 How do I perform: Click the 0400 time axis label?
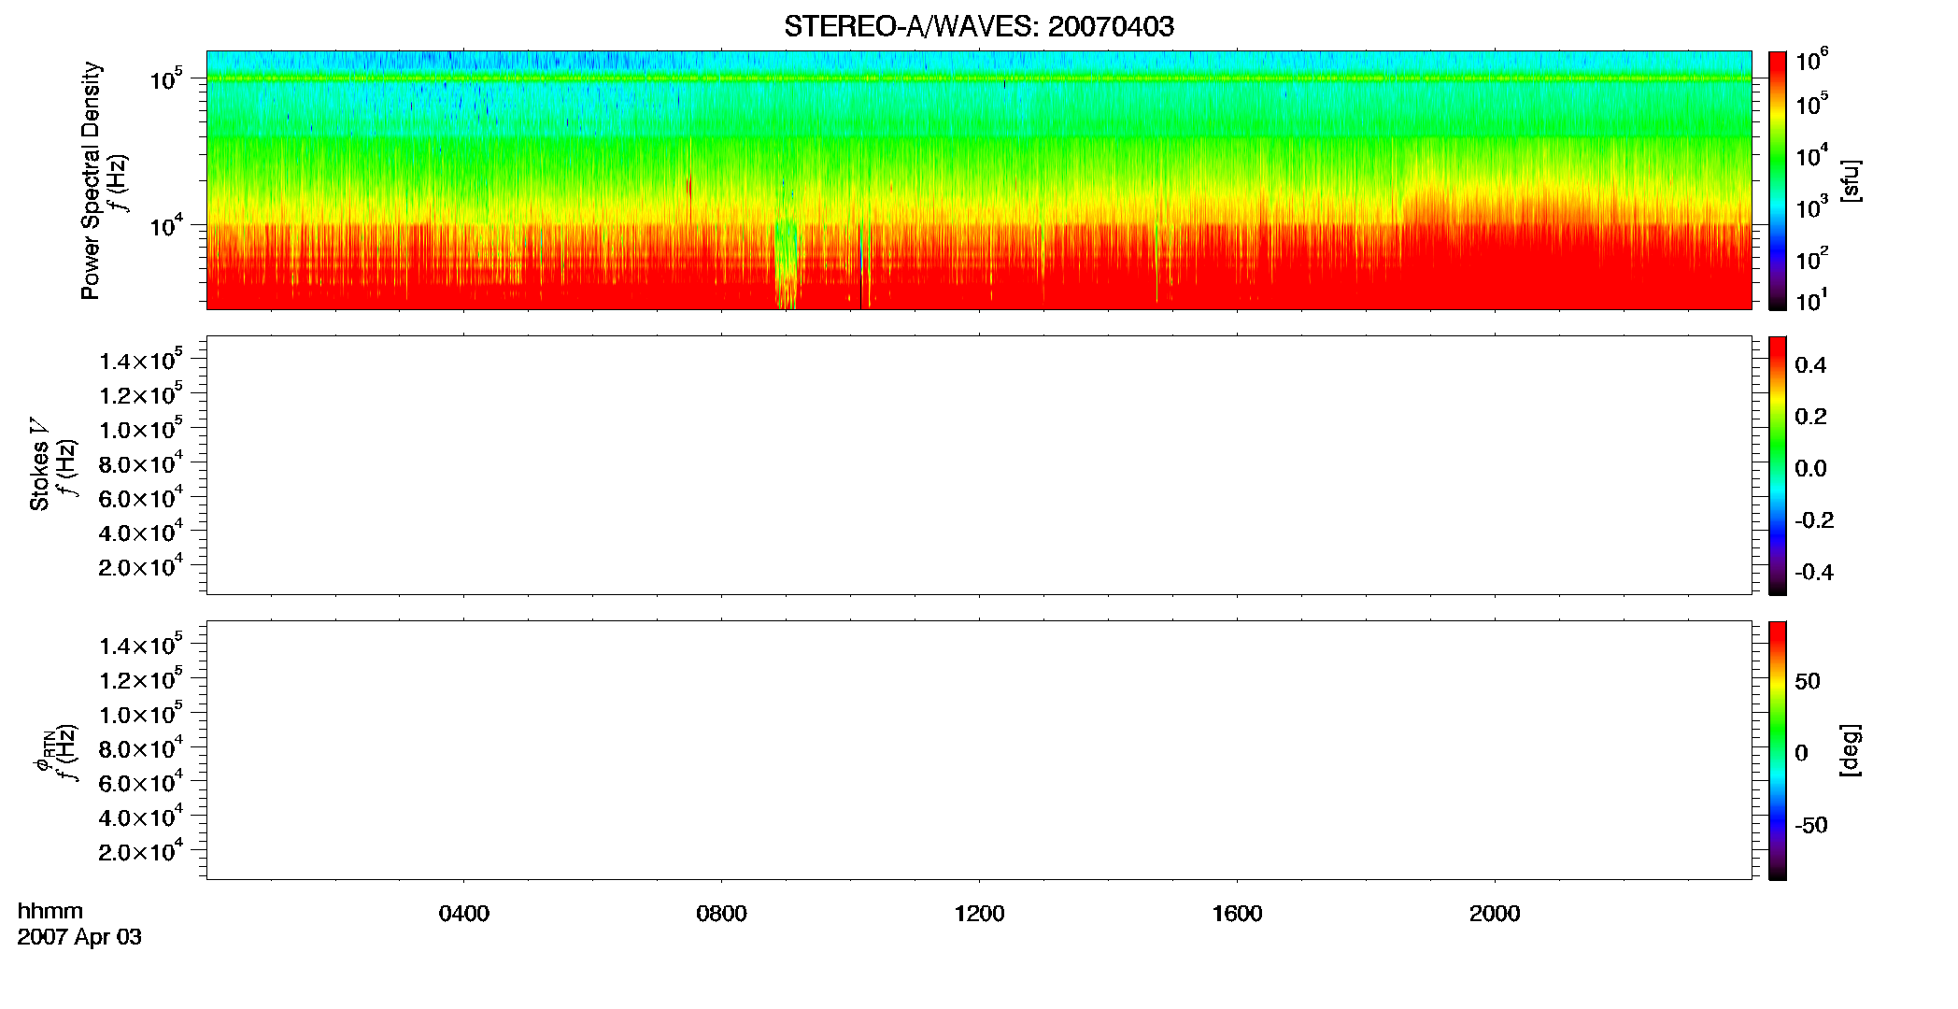pos(464,914)
